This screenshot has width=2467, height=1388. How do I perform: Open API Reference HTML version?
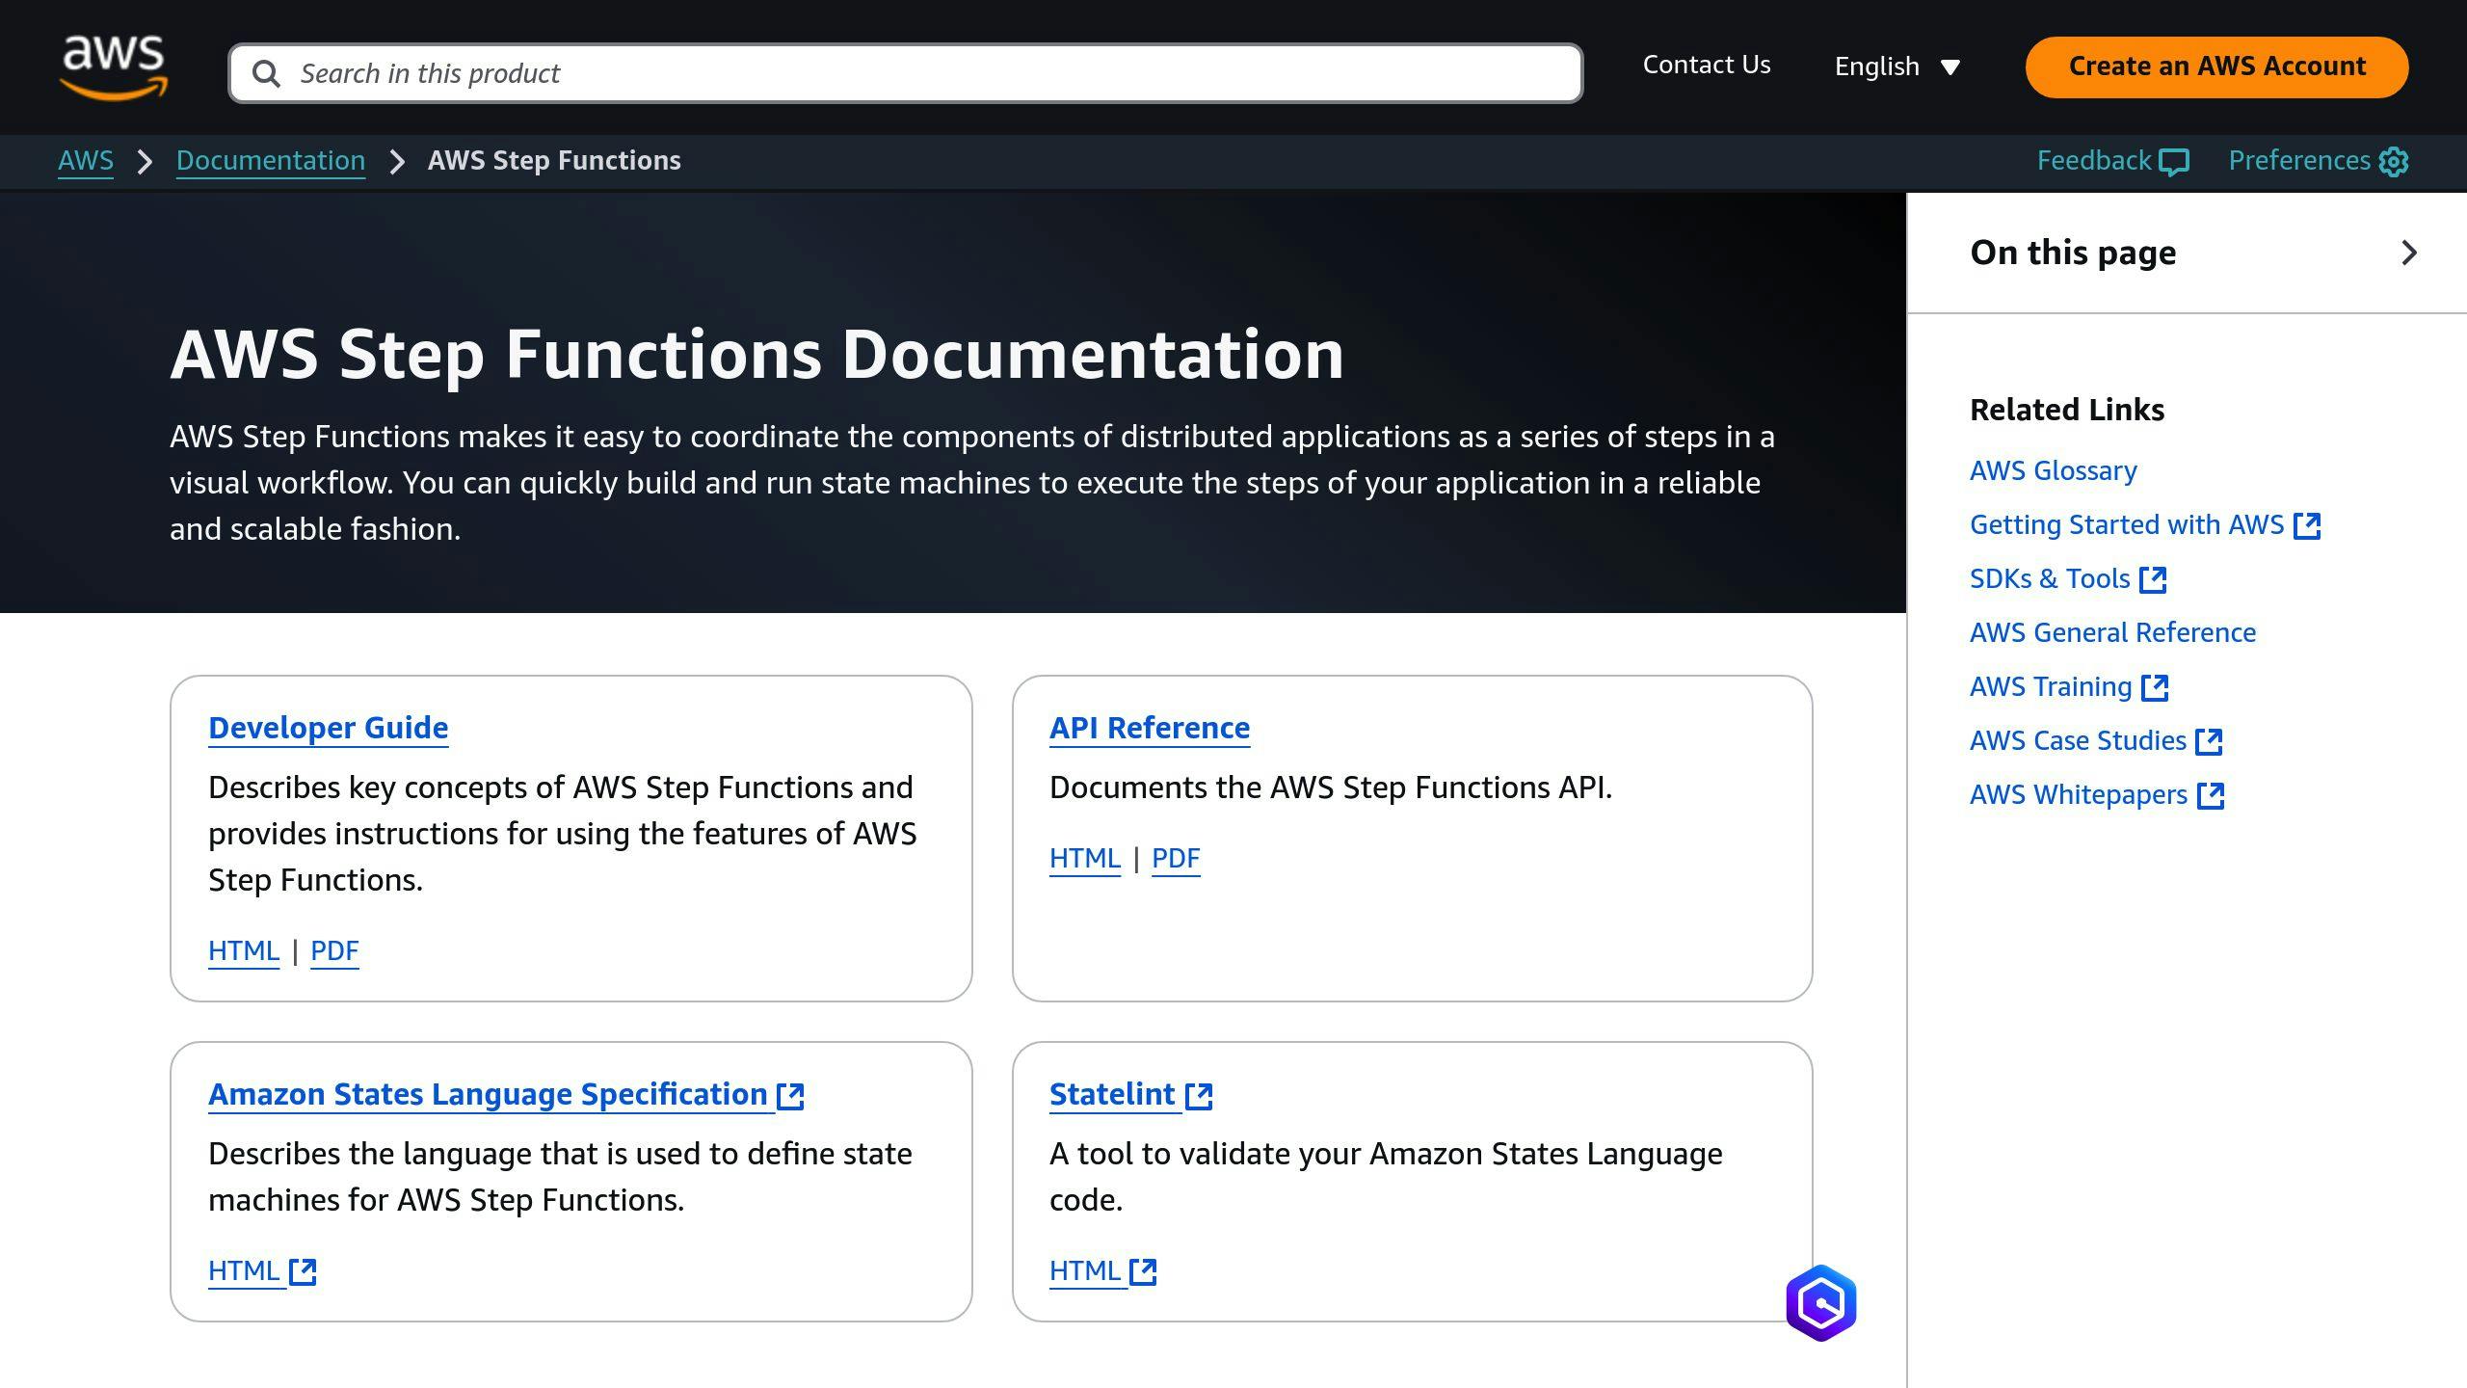[x=1085, y=858]
